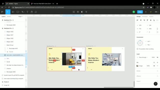Open the help button
160x90 pixels.
coord(155,84)
